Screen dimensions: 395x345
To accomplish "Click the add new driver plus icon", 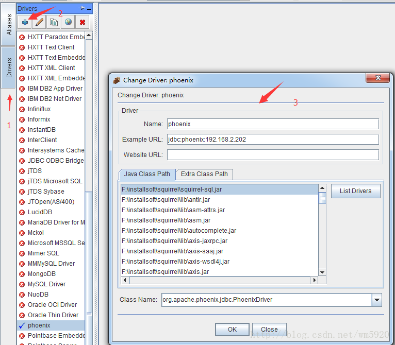I will [25, 22].
